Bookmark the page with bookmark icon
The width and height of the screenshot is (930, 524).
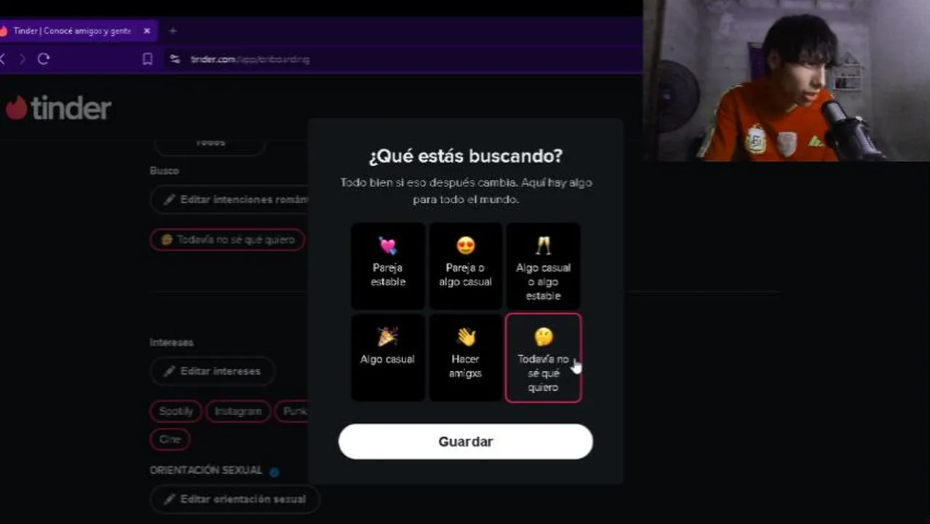[x=148, y=59]
